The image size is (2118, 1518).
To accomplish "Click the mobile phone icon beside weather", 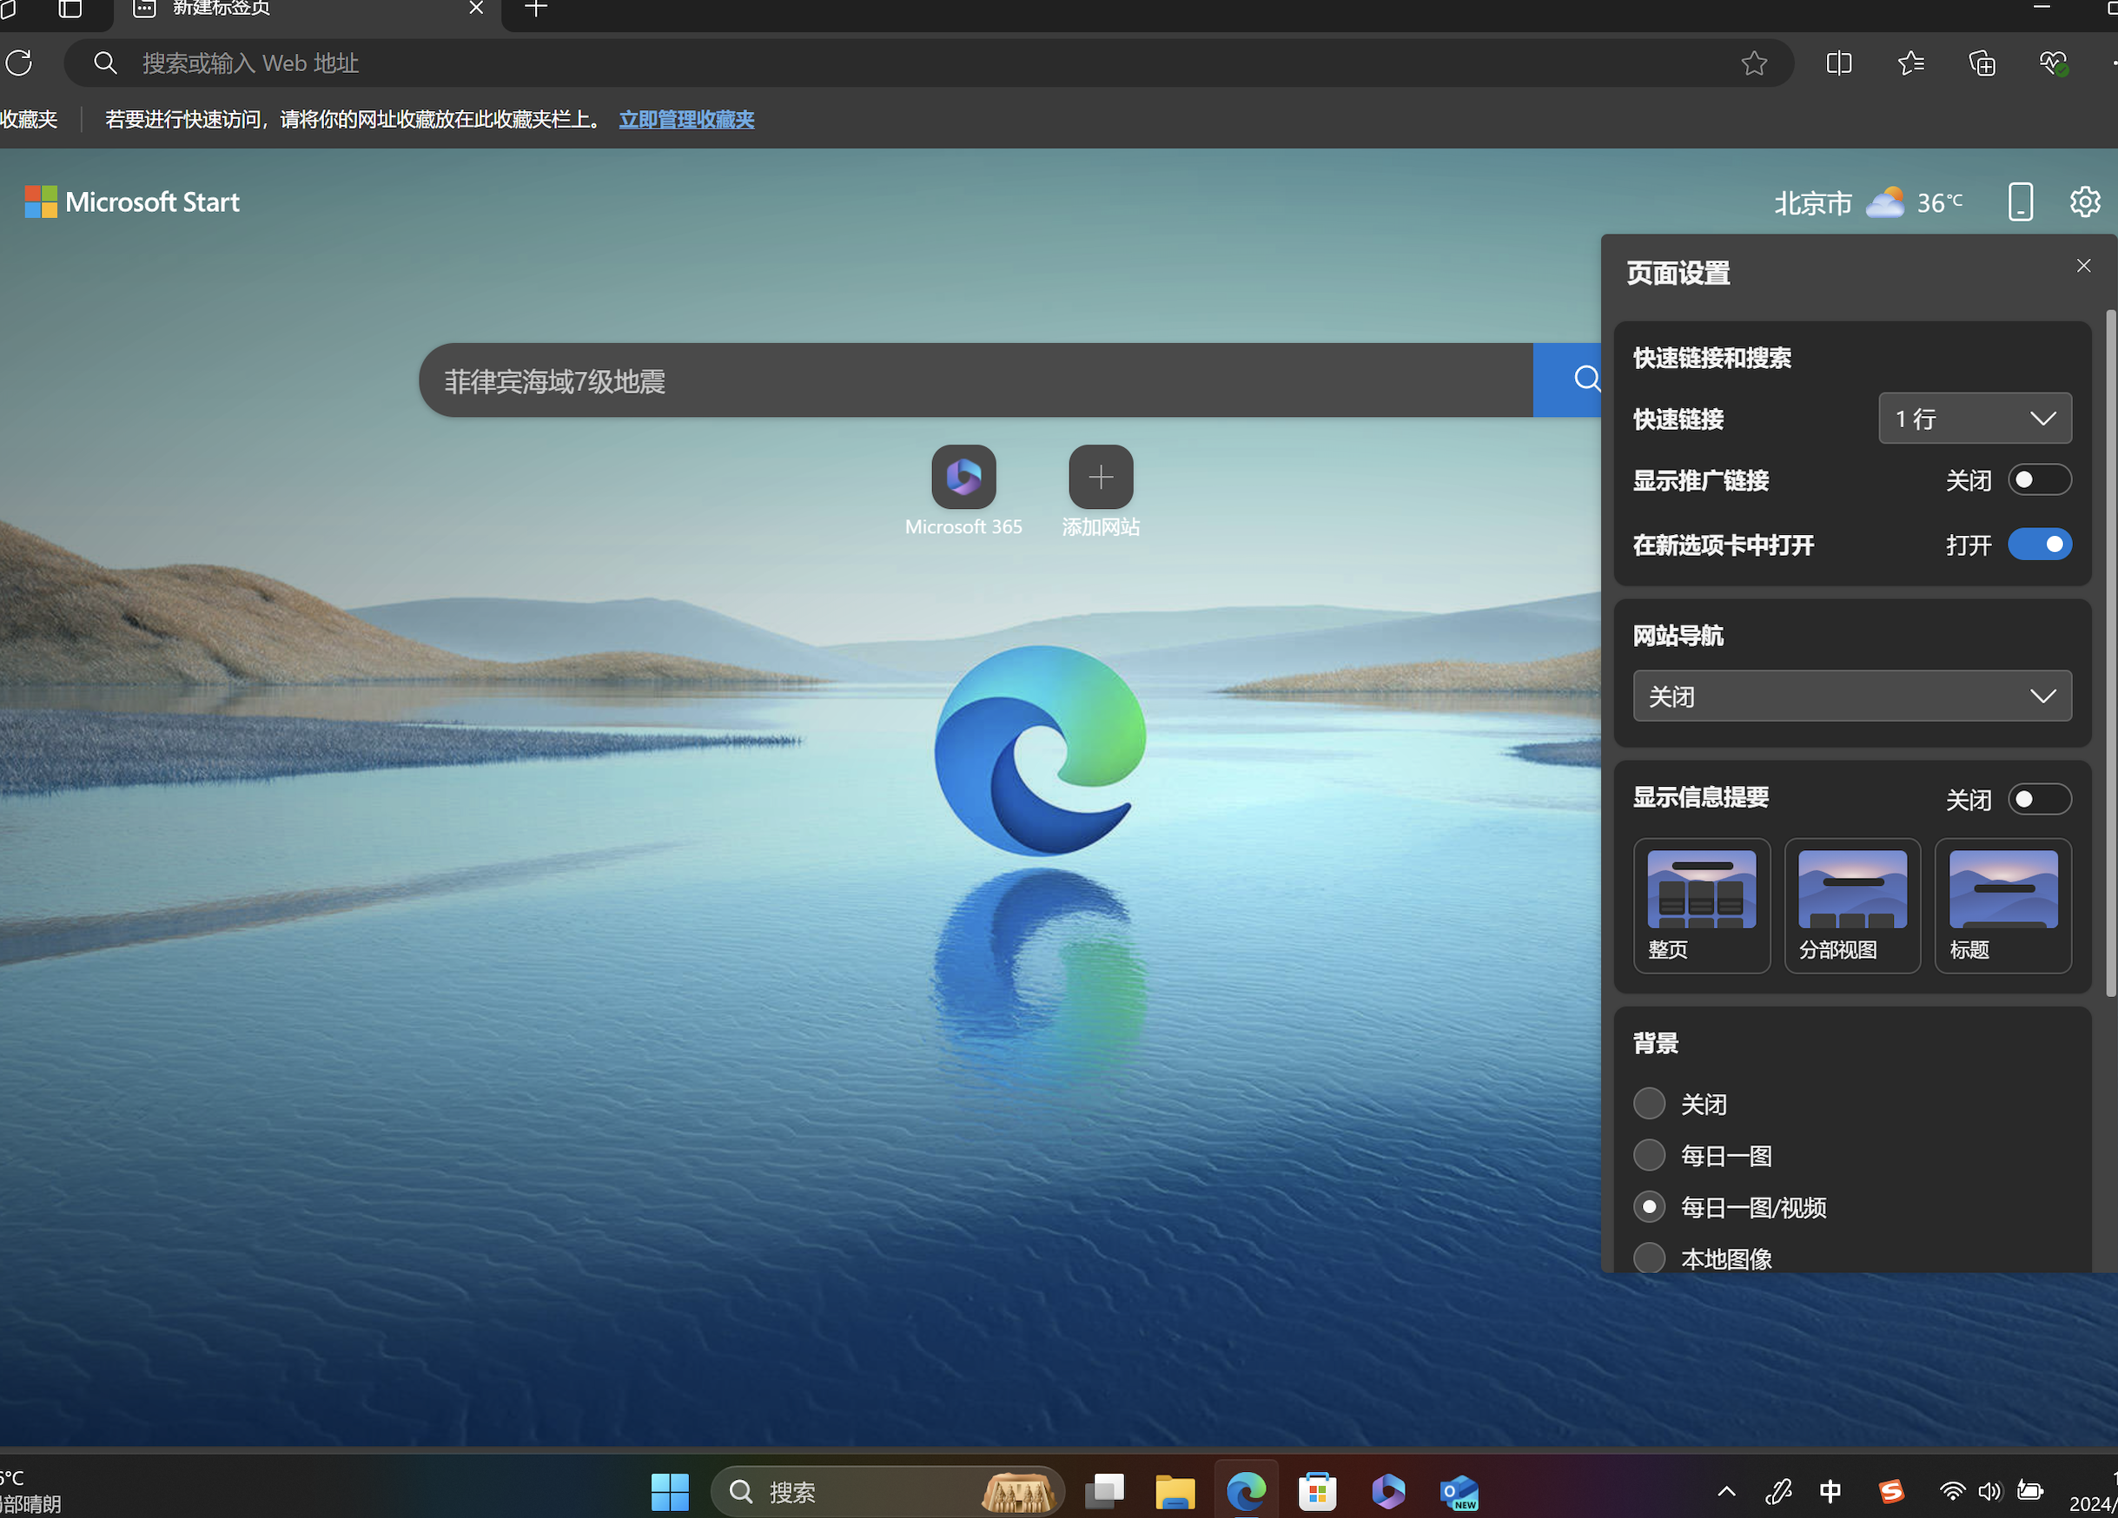I will pyautogui.click(x=2020, y=201).
